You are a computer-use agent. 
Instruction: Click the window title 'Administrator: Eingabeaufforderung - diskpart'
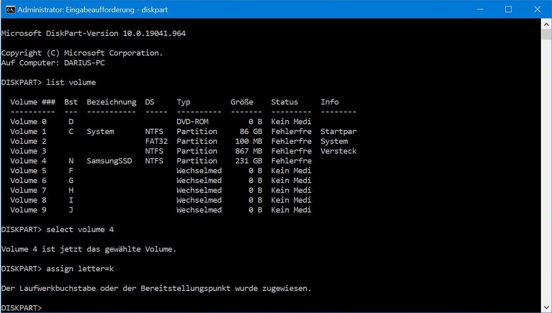(92, 9)
